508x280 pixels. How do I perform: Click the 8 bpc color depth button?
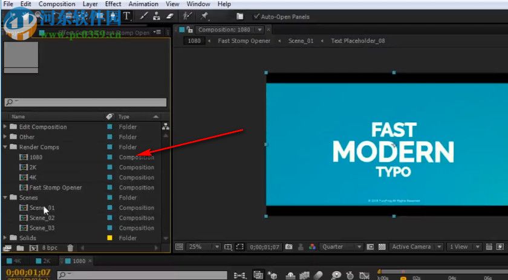[x=50, y=248]
